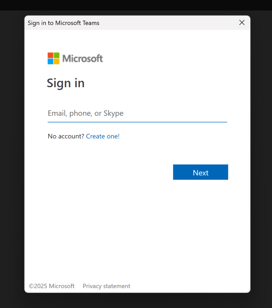
Task: Close the Microsoft Teams sign-in dialog
Action: pos(242,23)
